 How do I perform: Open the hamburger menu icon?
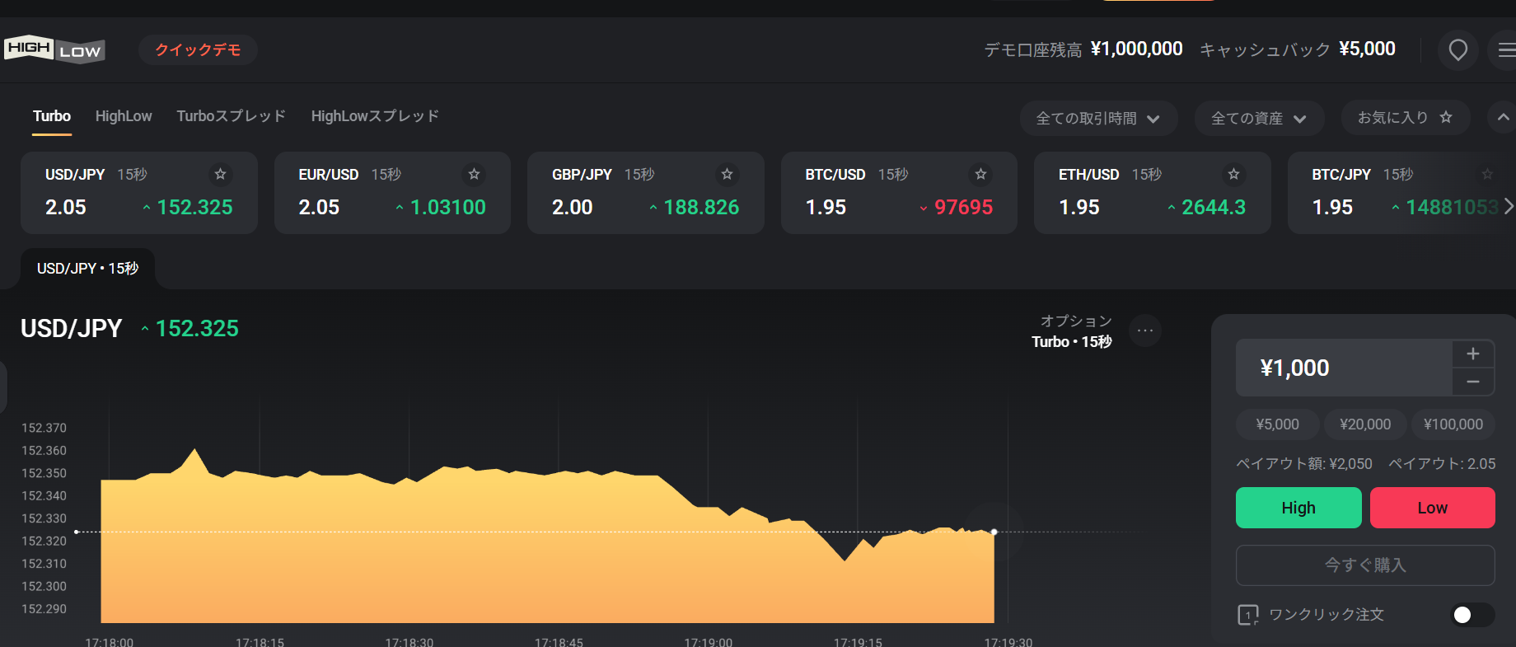[1506, 50]
